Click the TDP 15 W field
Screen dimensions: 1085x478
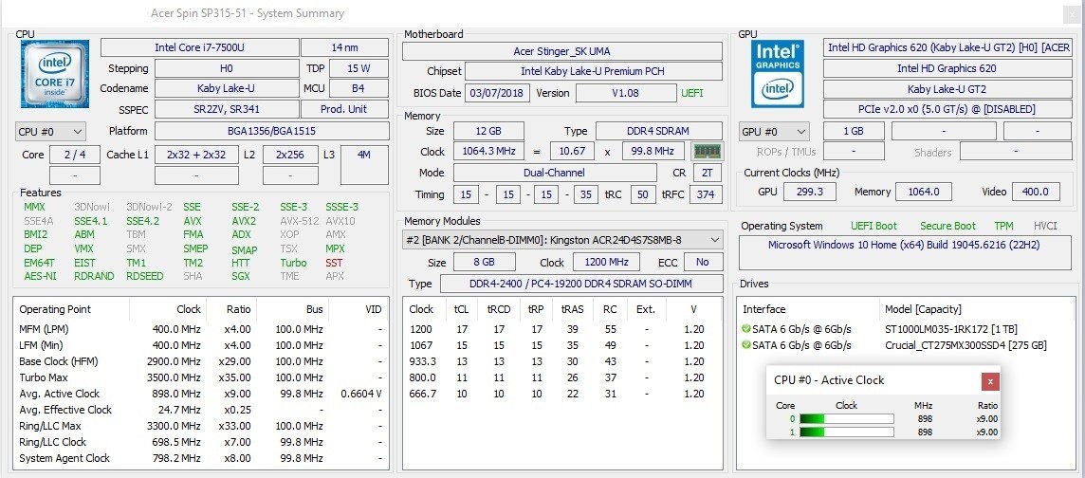[359, 68]
